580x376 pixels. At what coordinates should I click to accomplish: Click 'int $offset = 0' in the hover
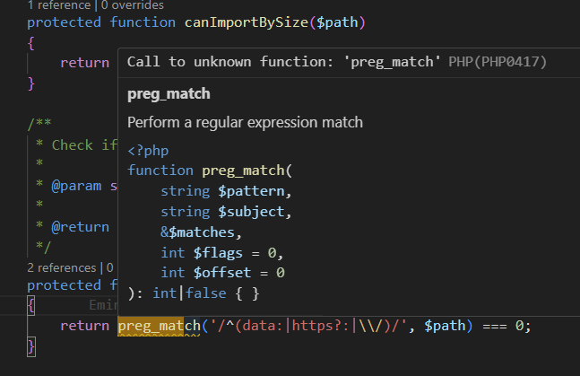pos(221,272)
